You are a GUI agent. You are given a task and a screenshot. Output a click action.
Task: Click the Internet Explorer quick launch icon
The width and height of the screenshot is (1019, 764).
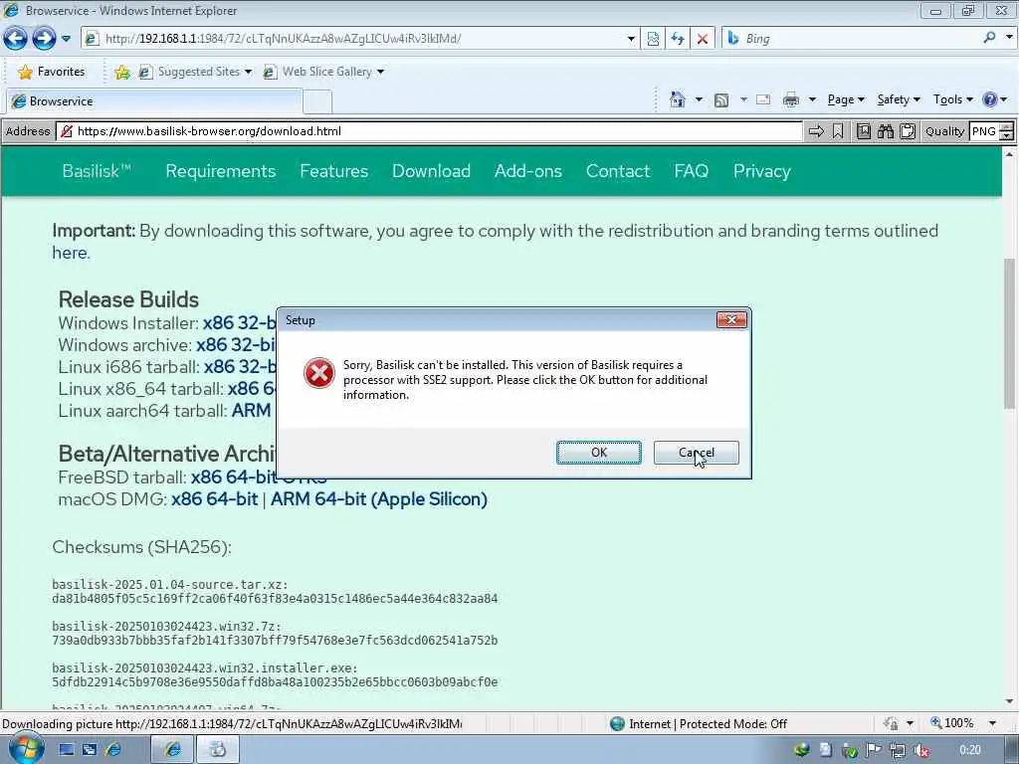pyautogui.click(x=112, y=750)
